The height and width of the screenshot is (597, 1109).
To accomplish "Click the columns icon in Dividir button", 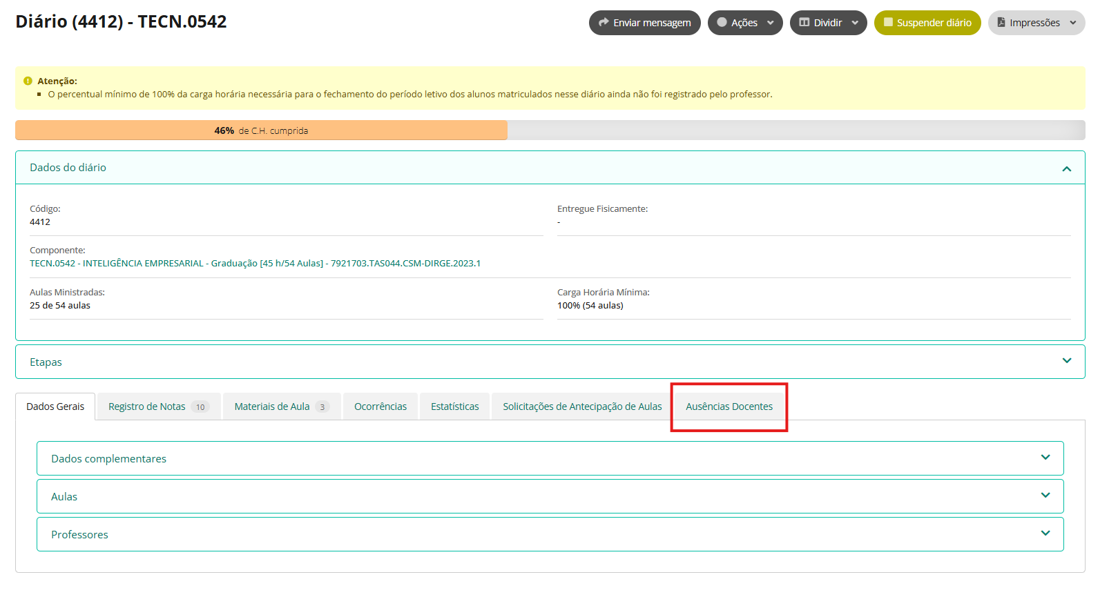I will (804, 22).
